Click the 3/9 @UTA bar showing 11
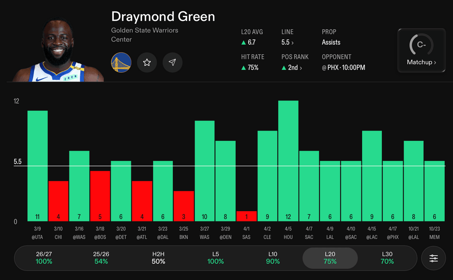This screenshot has width=453, height=280. (38, 166)
